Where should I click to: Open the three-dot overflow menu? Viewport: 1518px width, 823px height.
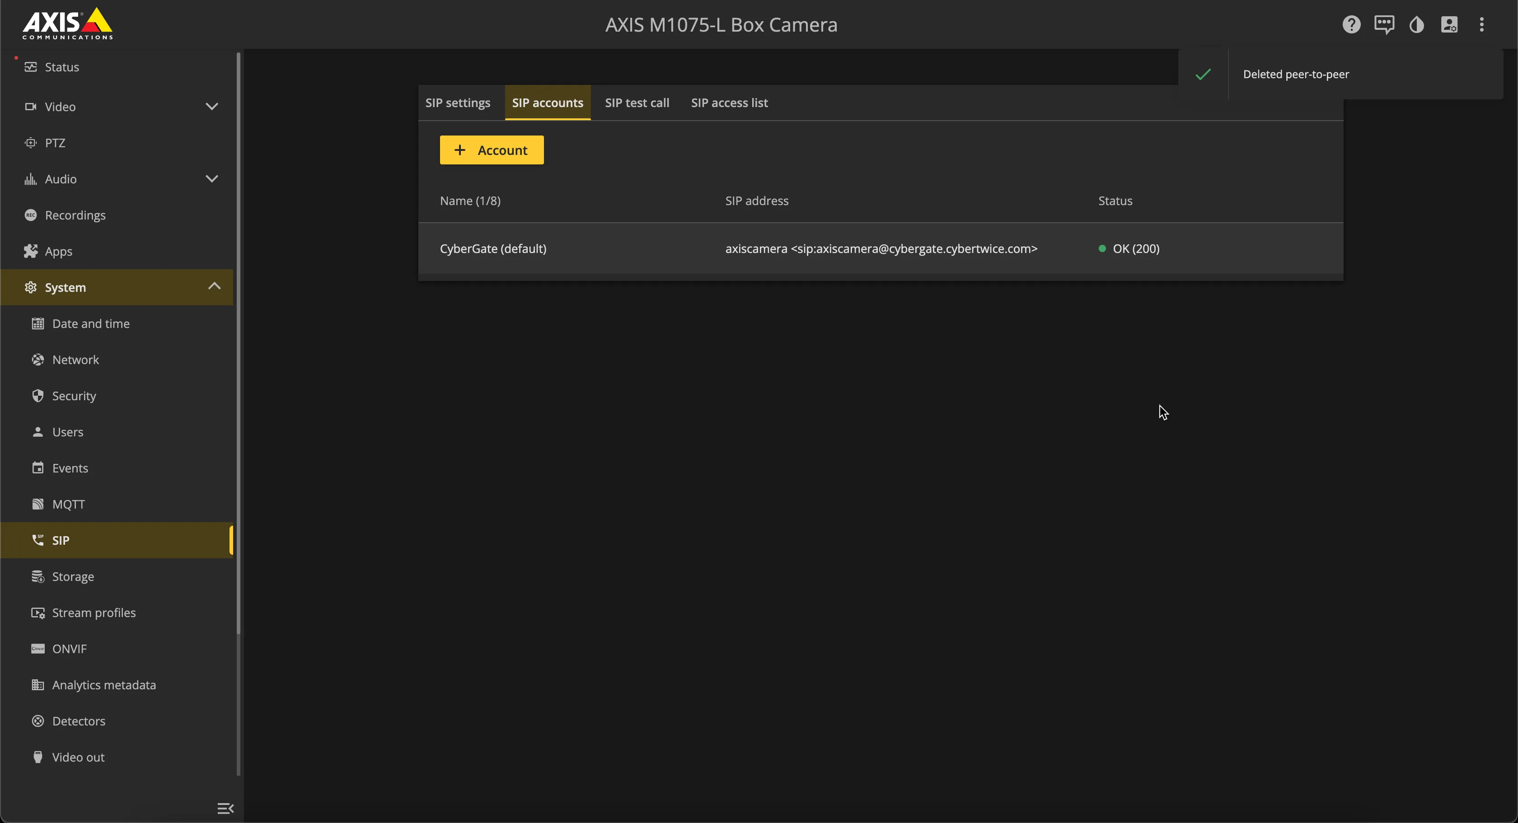point(1481,24)
